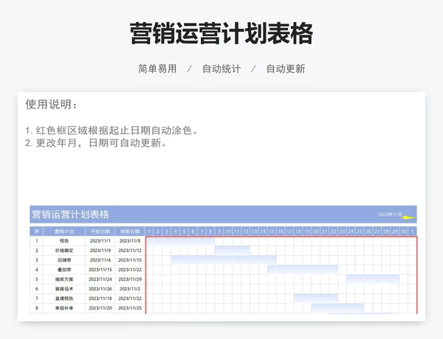Image resolution: width=443 pixels, height=339 pixels.
Task: Click sequence number 5 cell
Action: click(x=36, y=279)
